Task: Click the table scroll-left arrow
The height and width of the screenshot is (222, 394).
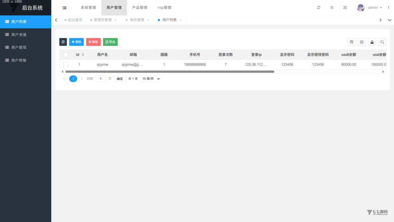Action: coord(63,72)
